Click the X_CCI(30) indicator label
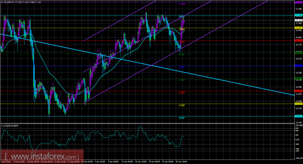 coord(10,126)
